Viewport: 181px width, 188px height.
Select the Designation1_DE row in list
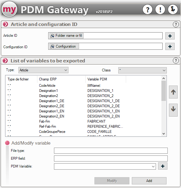52,101
